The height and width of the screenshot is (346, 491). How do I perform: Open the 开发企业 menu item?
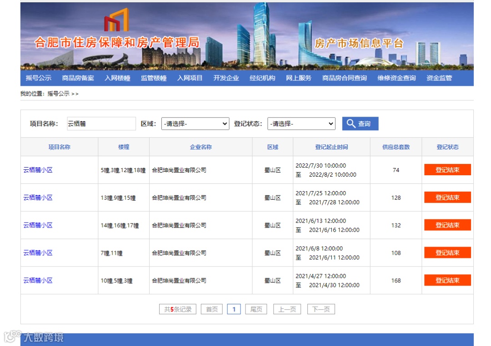tap(226, 78)
